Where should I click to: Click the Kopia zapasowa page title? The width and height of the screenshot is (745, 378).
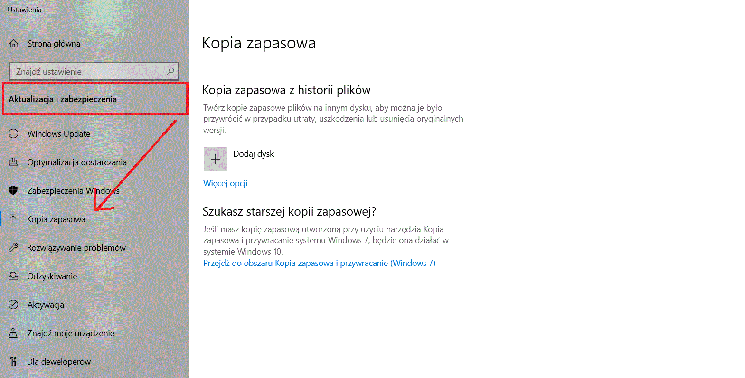point(259,43)
